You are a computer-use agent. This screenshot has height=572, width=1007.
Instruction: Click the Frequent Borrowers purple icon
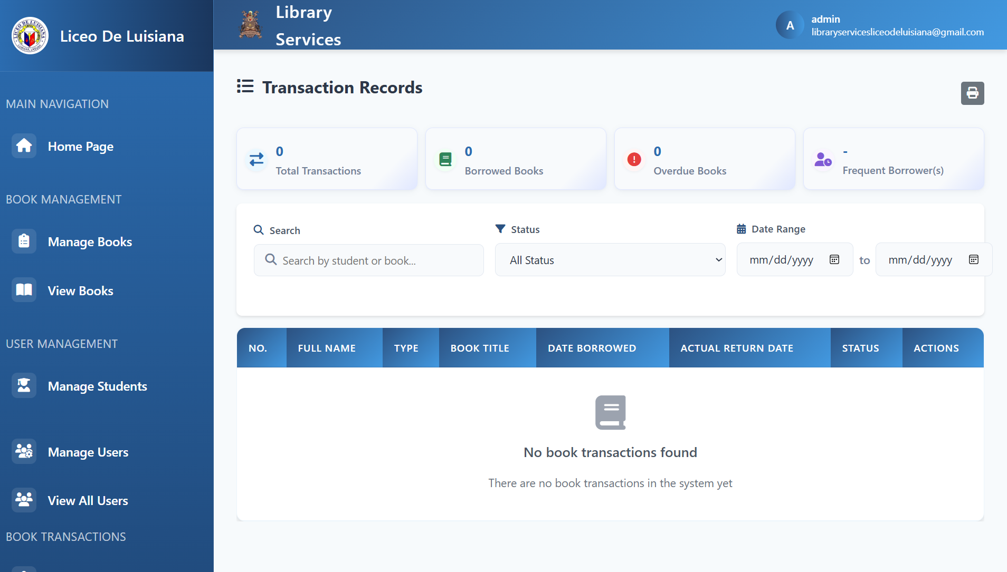[x=823, y=159]
